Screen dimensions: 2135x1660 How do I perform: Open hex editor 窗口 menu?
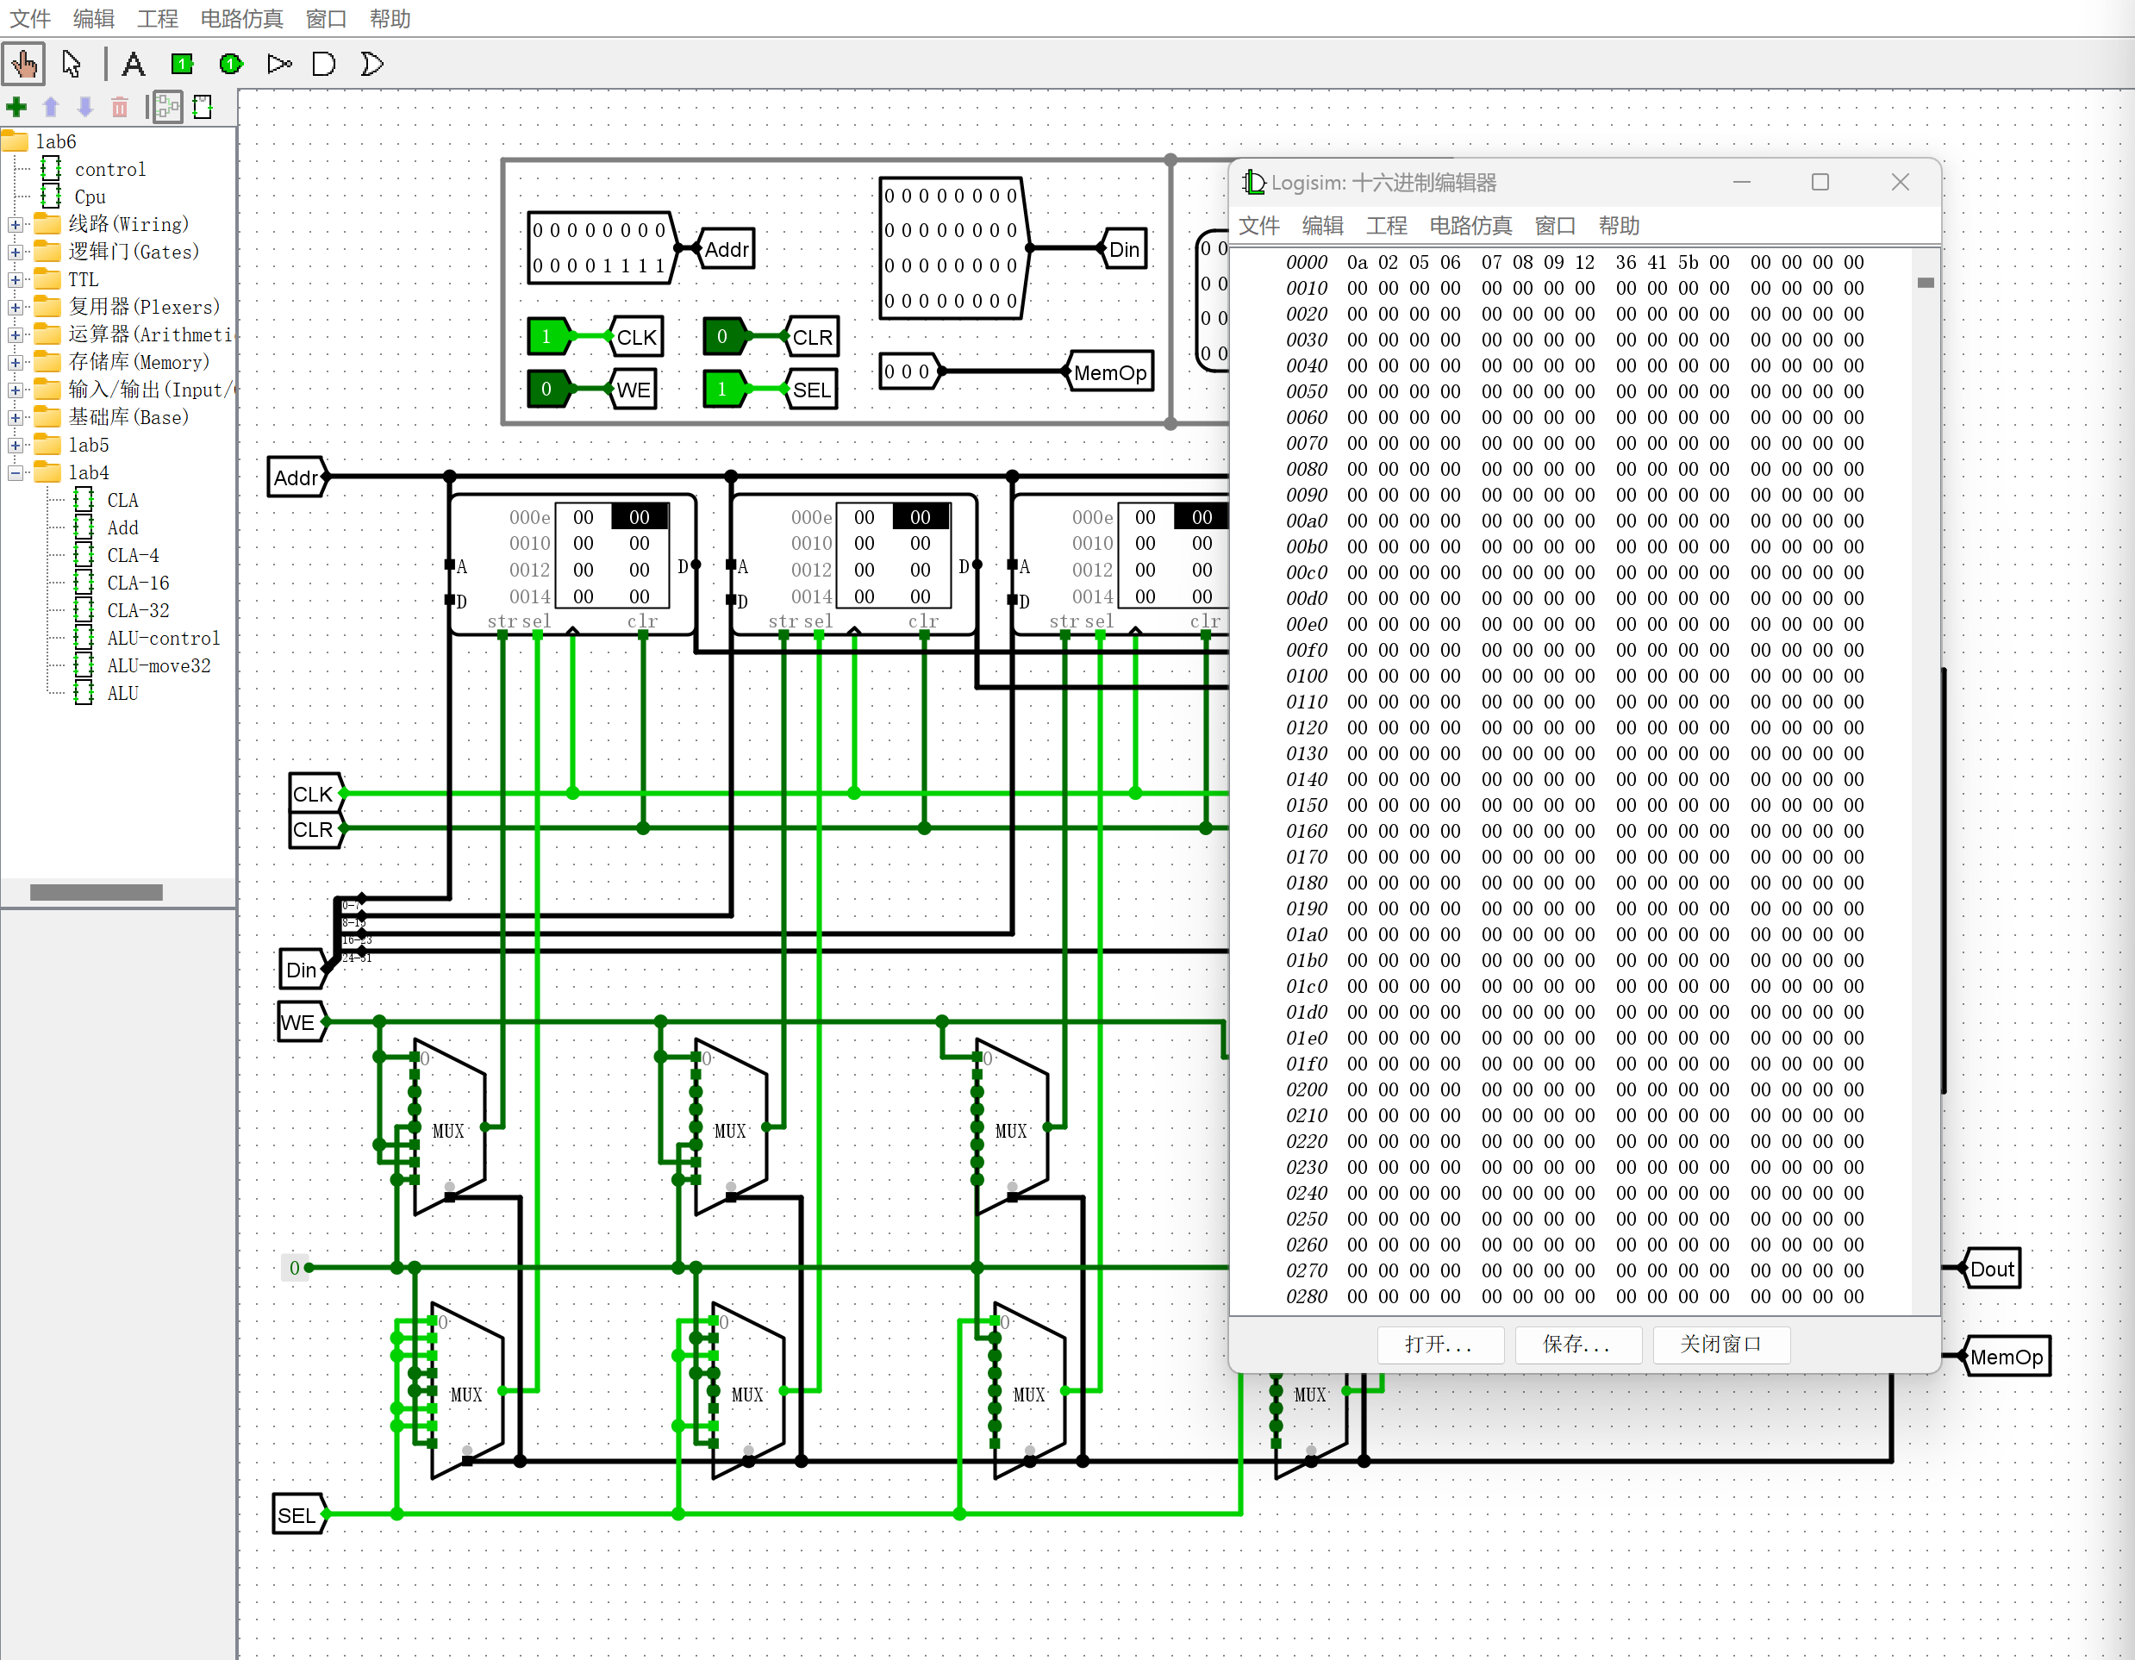(x=1555, y=226)
